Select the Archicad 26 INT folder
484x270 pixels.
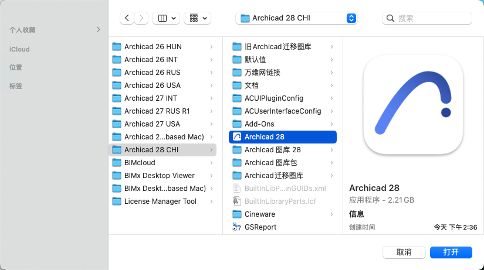(163, 60)
